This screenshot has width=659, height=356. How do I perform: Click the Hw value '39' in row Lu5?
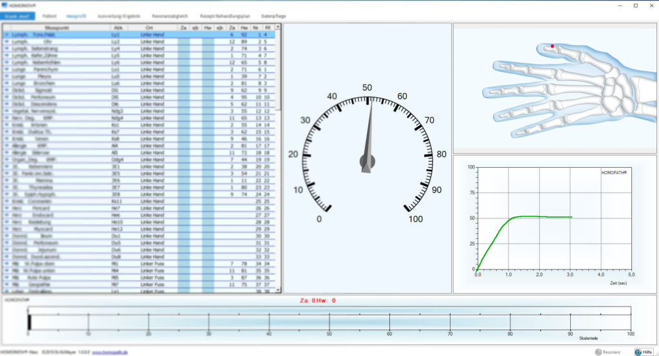click(244, 76)
